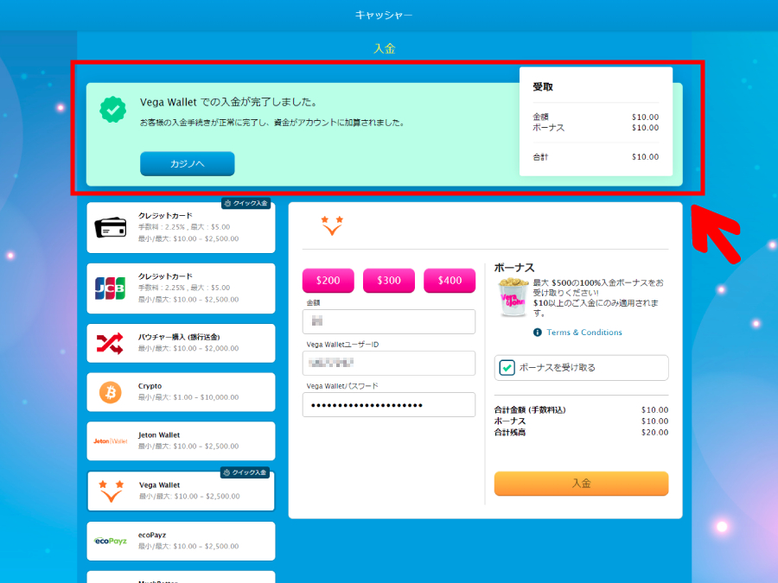This screenshot has height=583, width=778.
Task: Click the Vega Wallet password field
Action: (388, 405)
